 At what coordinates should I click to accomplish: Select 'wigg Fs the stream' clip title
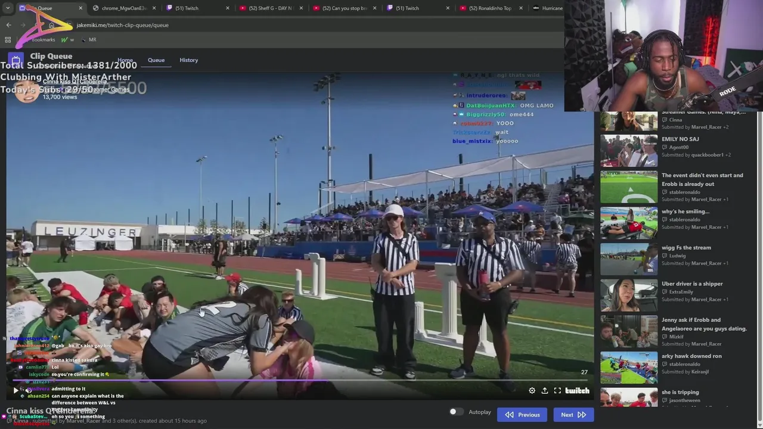tap(686, 248)
